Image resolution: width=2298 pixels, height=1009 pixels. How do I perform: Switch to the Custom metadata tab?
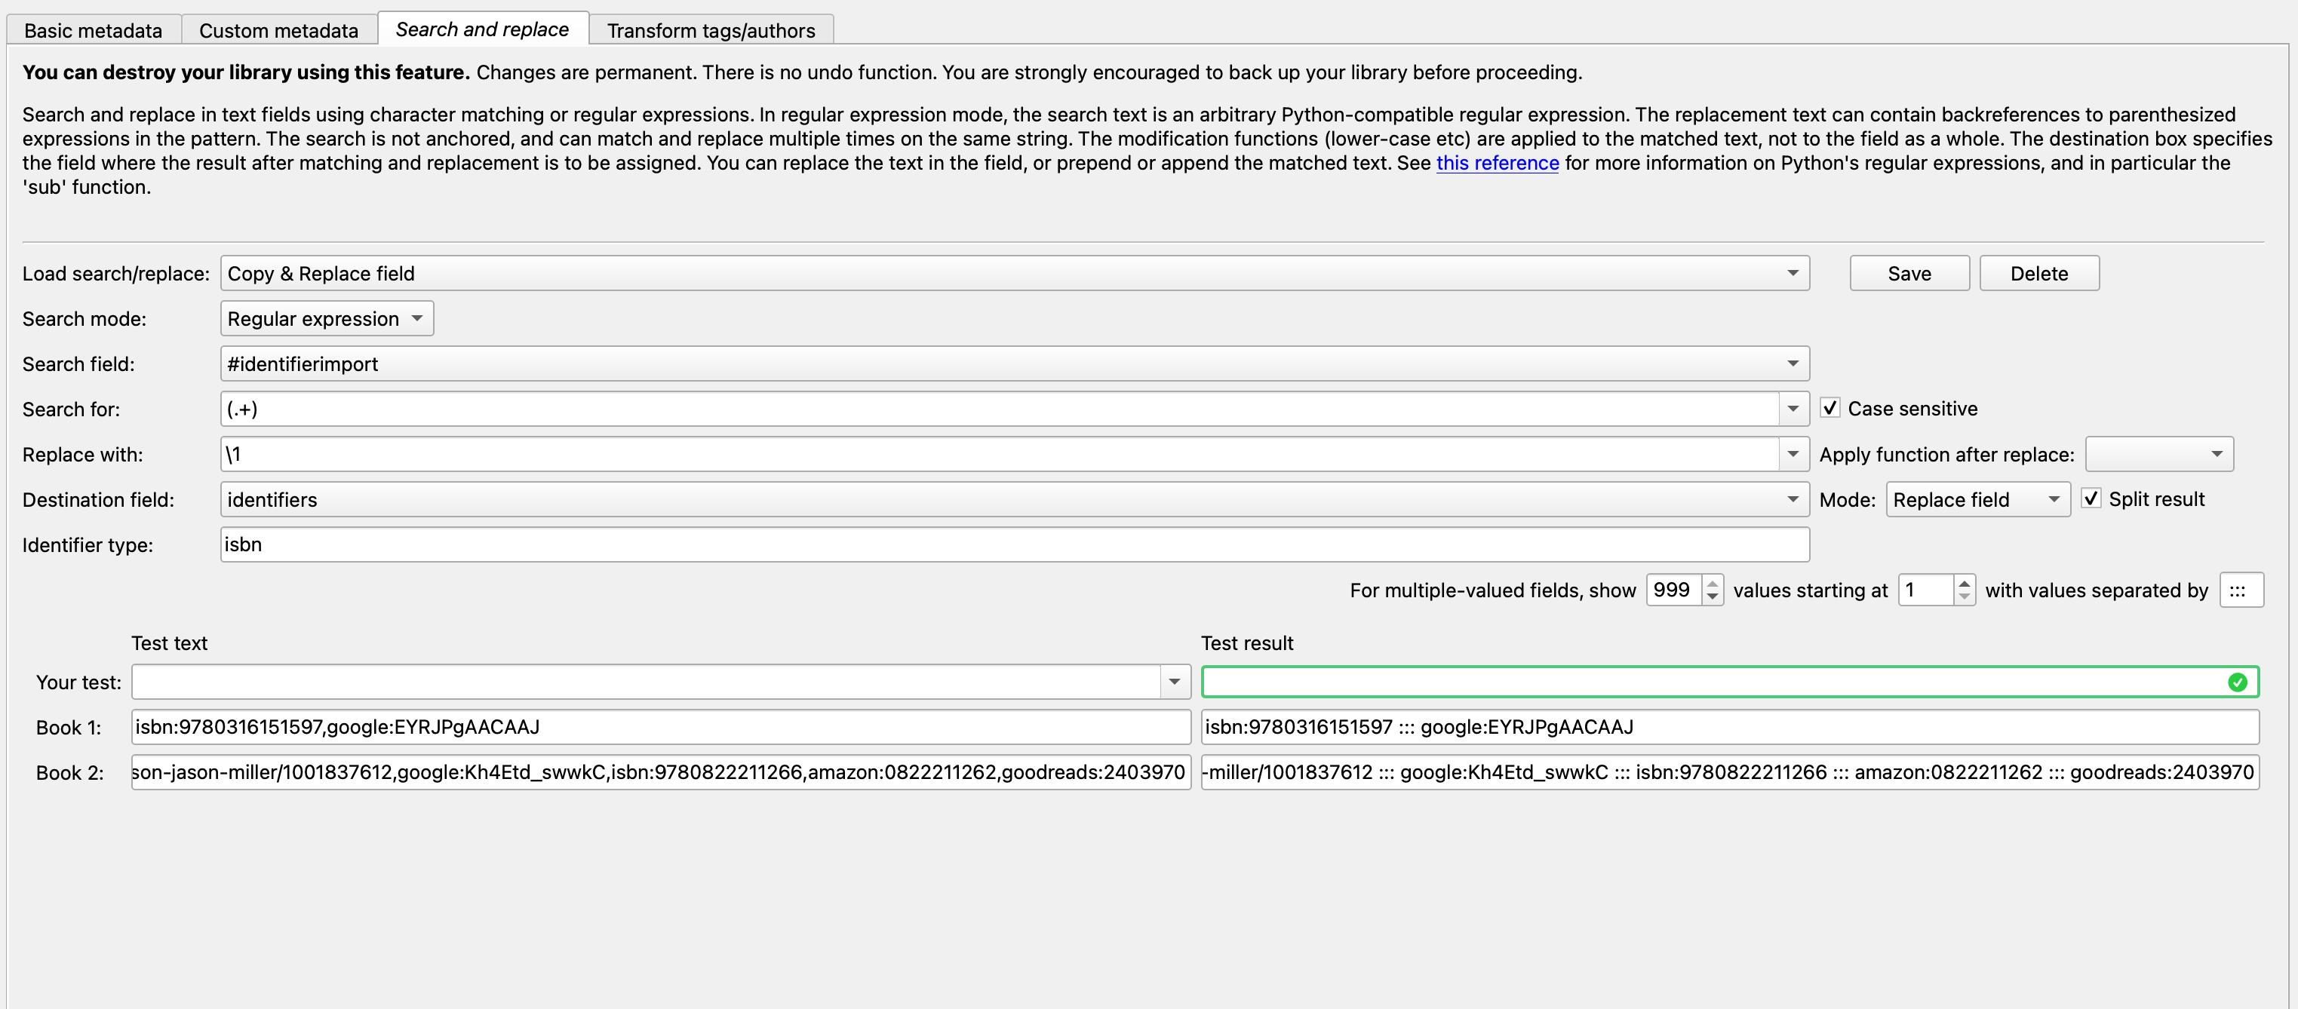(278, 30)
